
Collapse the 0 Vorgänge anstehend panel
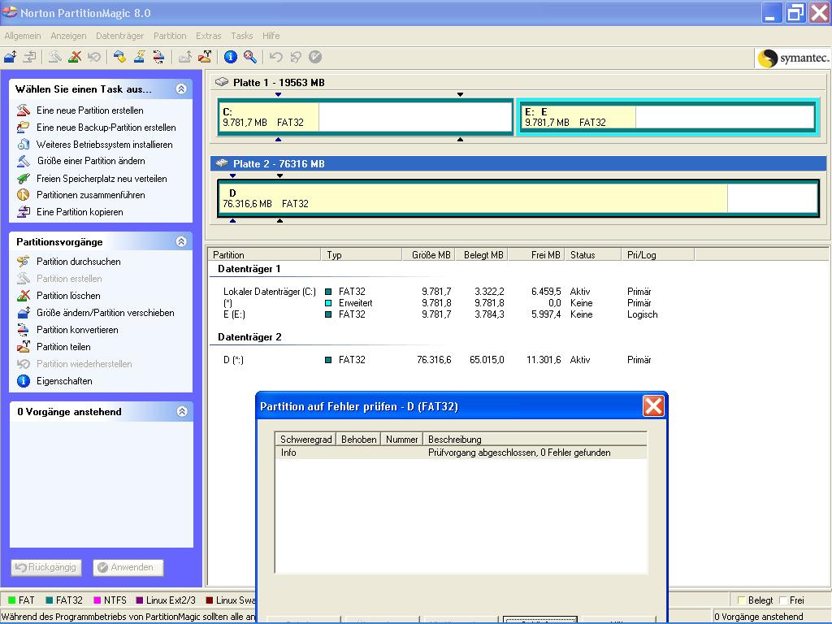pyautogui.click(x=181, y=412)
